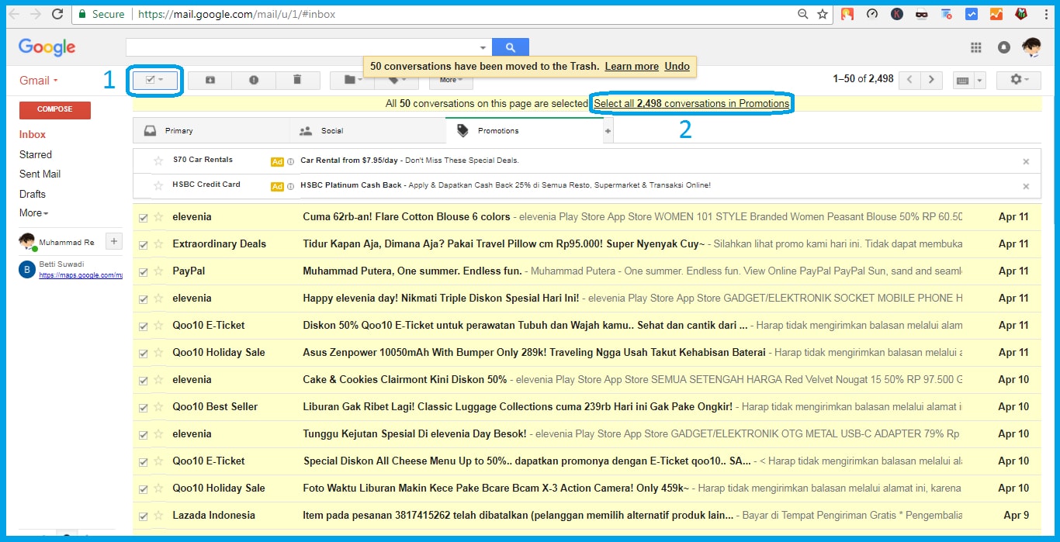The width and height of the screenshot is (1060, 542).
Task: Click the Gmail search input field
Action: coord(303,47)
